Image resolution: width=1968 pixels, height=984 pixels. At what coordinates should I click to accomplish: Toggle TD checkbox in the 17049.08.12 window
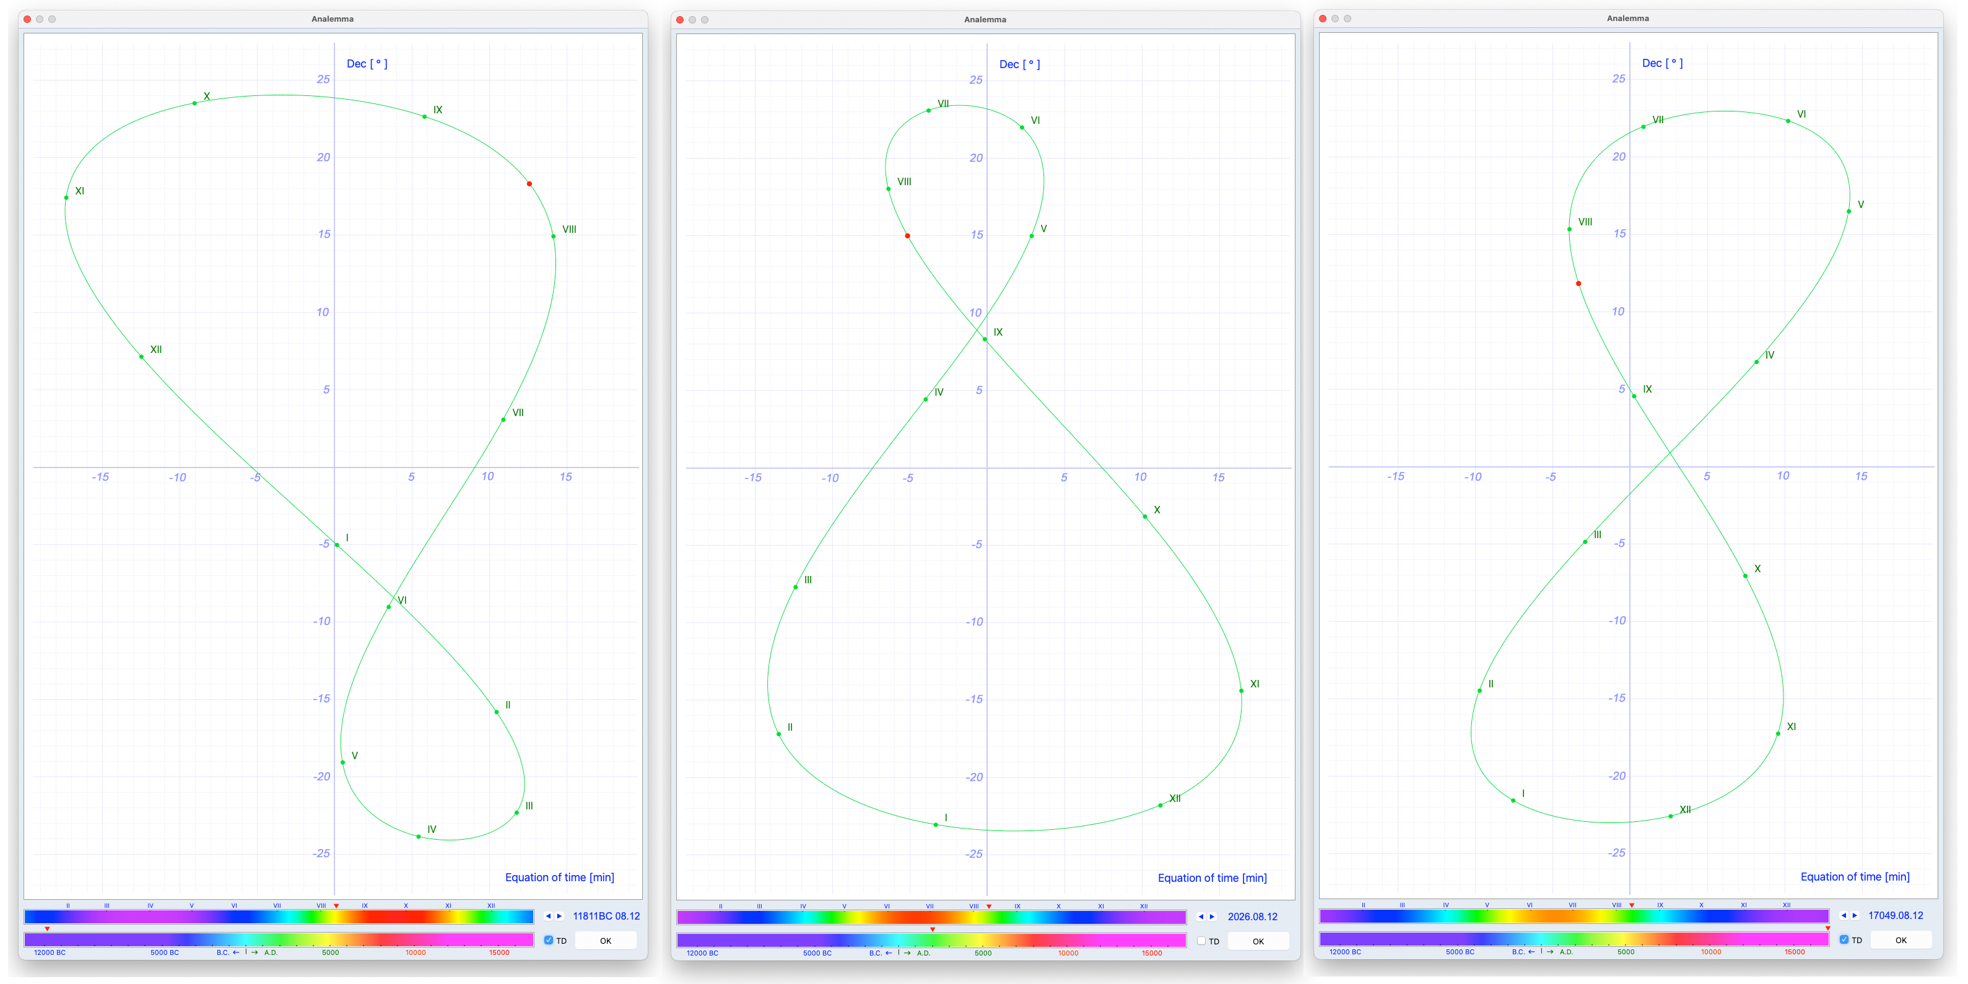(x=1844, y=939)
